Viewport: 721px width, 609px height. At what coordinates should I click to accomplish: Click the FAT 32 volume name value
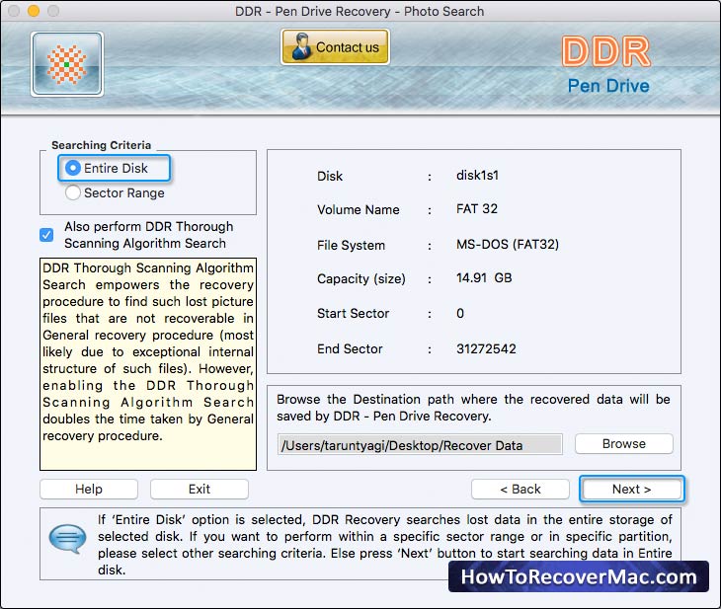[477, 209]
